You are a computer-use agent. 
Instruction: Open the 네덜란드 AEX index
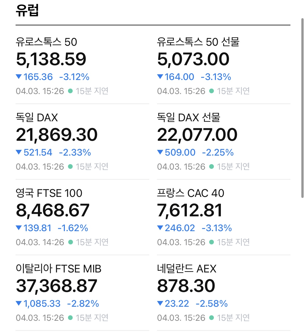[187, 269]
